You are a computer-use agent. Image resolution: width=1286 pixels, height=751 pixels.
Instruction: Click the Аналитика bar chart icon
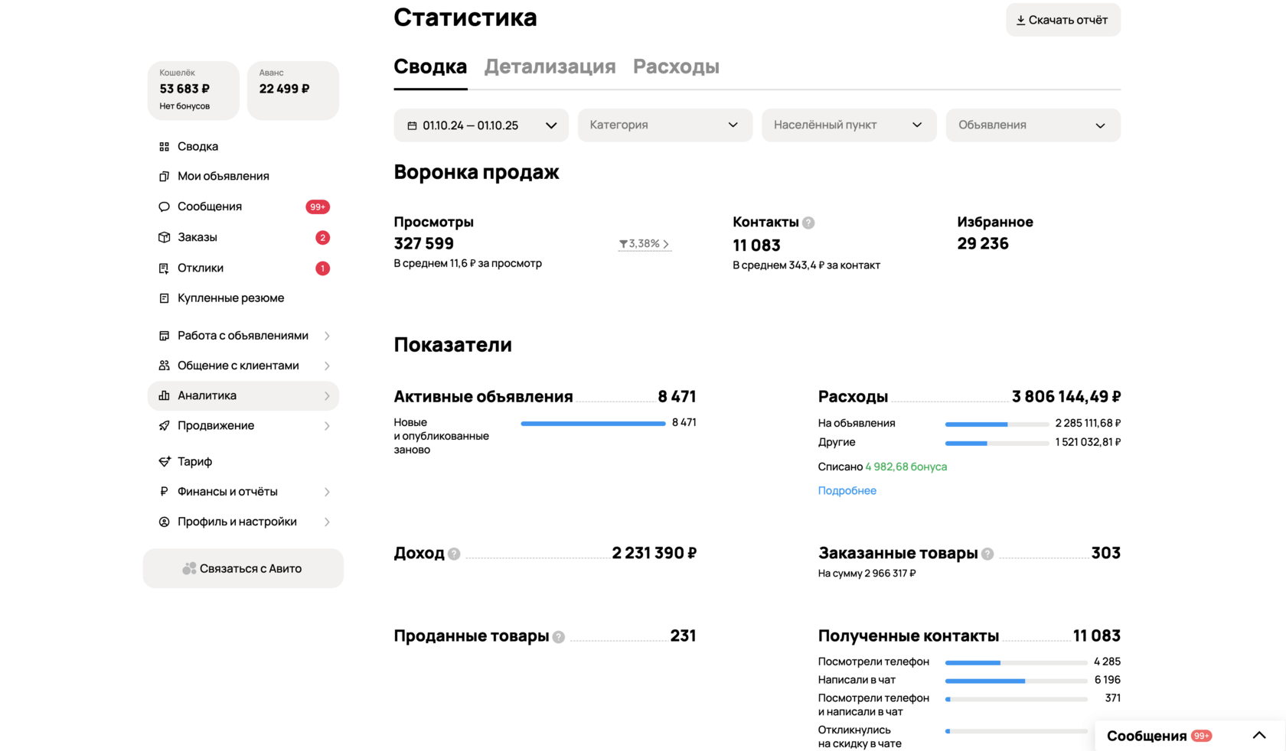pyautogui.click(x=164, y=395)
